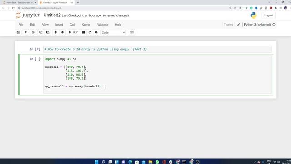Open the Help menu
Image resolution: width=291 pixels, height=164 pixels.
point(118,25)
